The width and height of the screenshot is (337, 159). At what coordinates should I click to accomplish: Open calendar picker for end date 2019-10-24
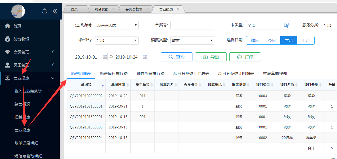pyautogui.click(x=145, y=57)
